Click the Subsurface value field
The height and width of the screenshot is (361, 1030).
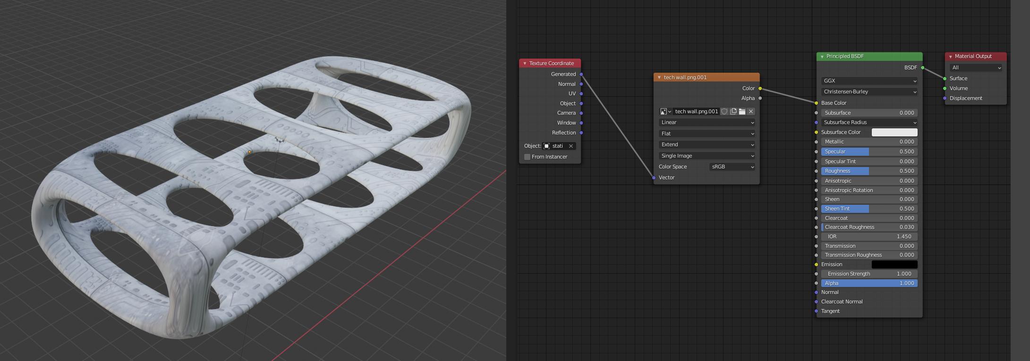click(869, 113)
